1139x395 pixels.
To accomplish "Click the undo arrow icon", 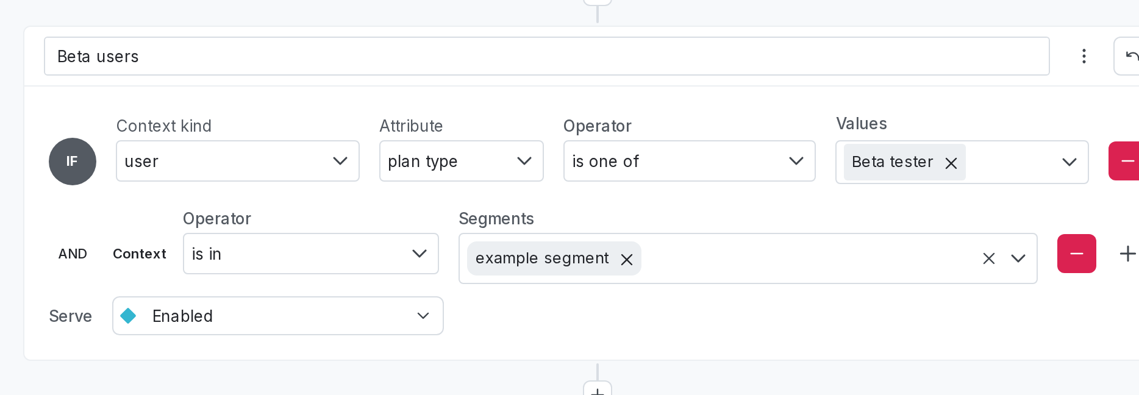I will click(x=1130, y=56).
